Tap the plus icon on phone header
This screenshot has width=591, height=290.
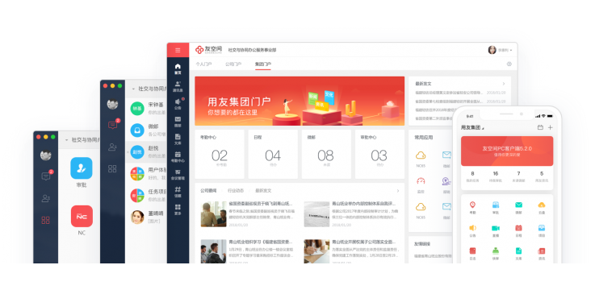pyautogui.click(x=551, y=127)
